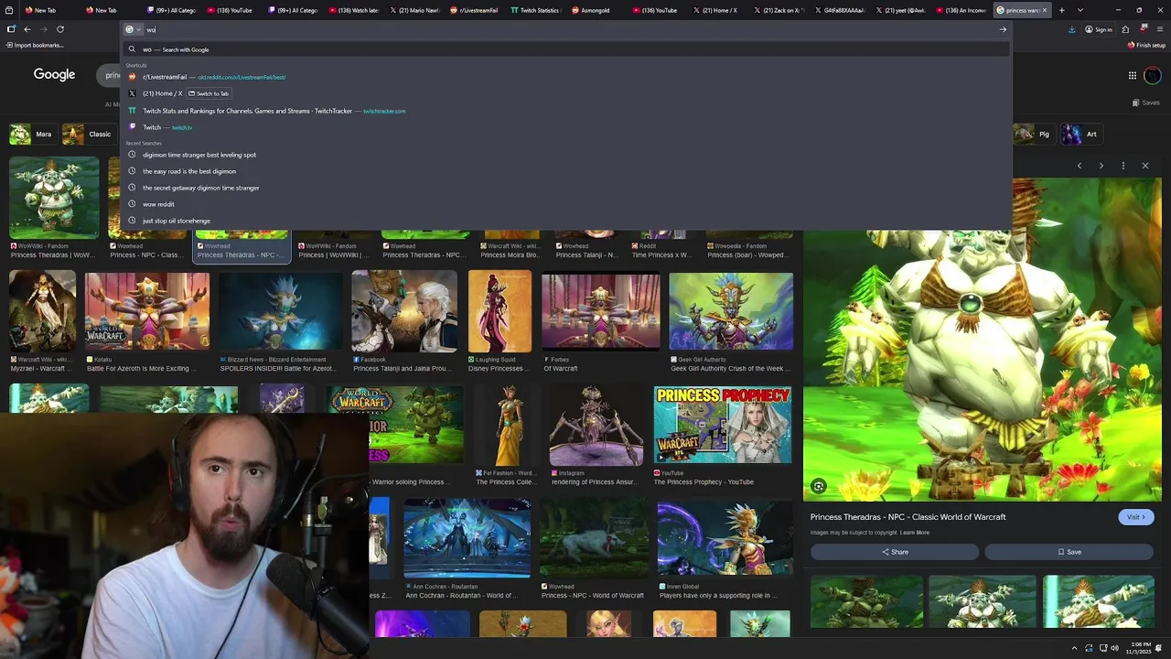Screen dimensions: 1171x659
Task: Open the Twitch shortcut suggestion
Action: click(x=567, y=127)
